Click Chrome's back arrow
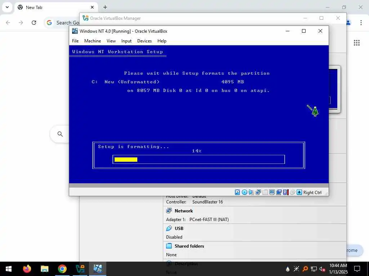 point(8,23)
